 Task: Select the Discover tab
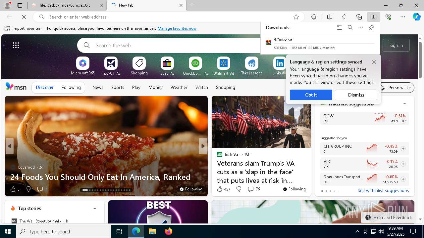pos(45,88)
